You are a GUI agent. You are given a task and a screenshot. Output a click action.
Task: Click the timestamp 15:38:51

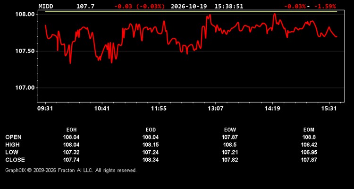pos(229,6)
